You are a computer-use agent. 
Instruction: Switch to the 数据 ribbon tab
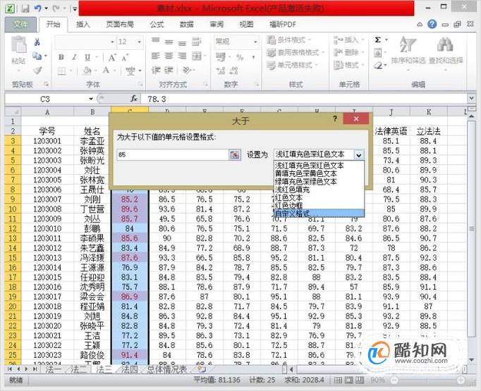(186, 25)
